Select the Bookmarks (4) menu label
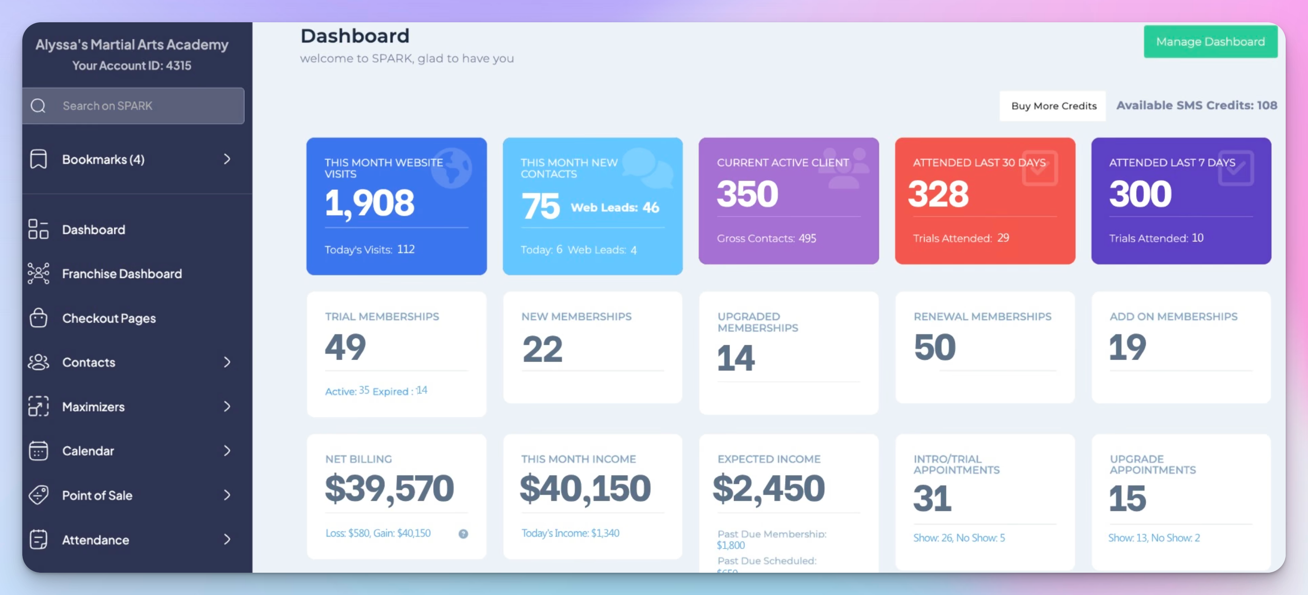Image resolution: width=1308 pixels, height=595 pixels. [103, 160]
